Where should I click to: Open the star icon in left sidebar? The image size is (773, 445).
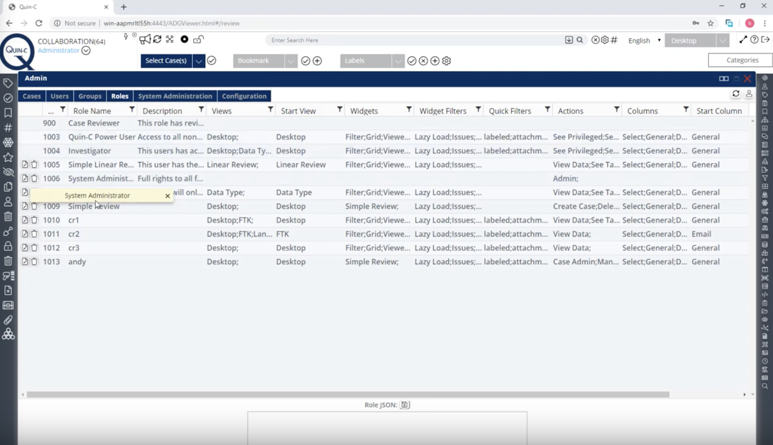(x=8, y=157)
